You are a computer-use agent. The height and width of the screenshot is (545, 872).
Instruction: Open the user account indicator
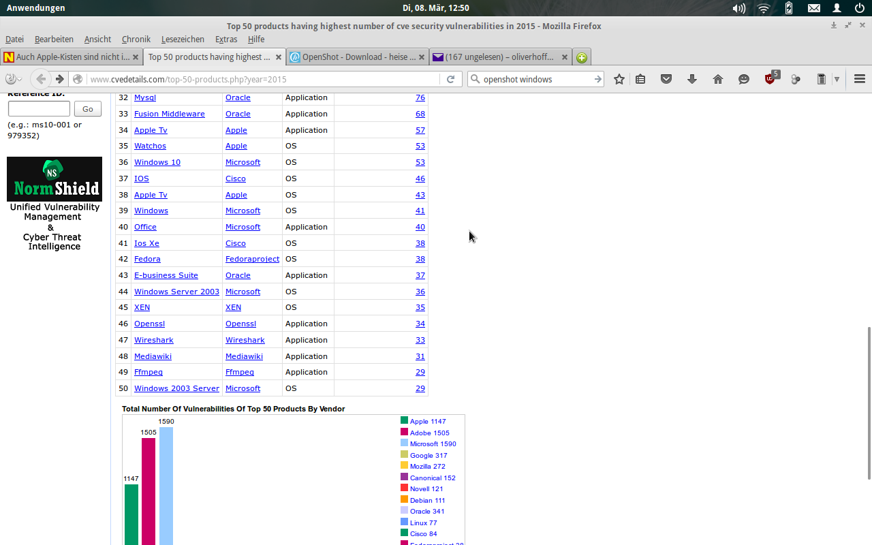point(837,8)
